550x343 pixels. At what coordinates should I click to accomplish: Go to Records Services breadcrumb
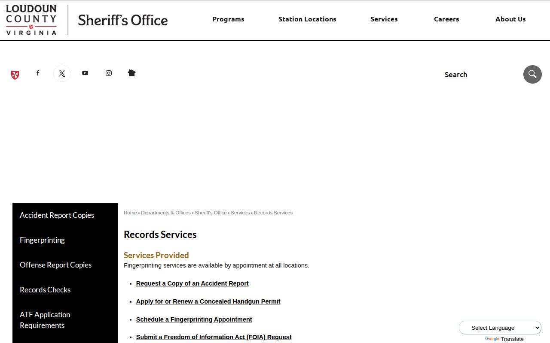[273, 213]
